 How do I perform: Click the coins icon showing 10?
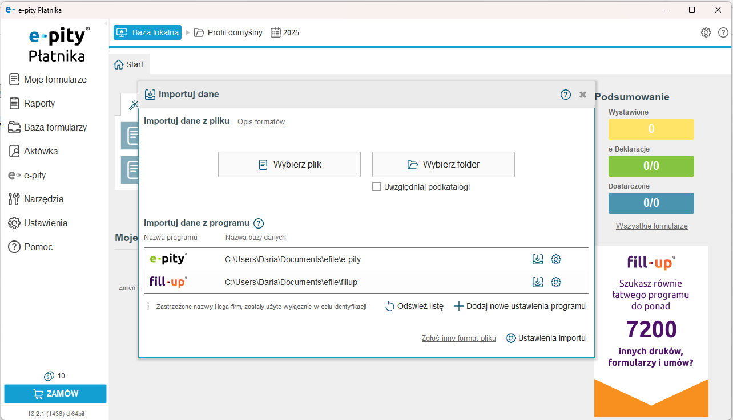pos(49,376)
